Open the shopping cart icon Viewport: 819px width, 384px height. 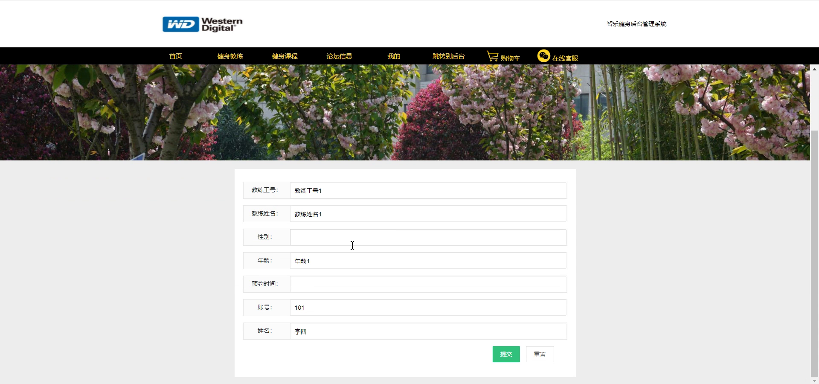[x=492, y=56]
